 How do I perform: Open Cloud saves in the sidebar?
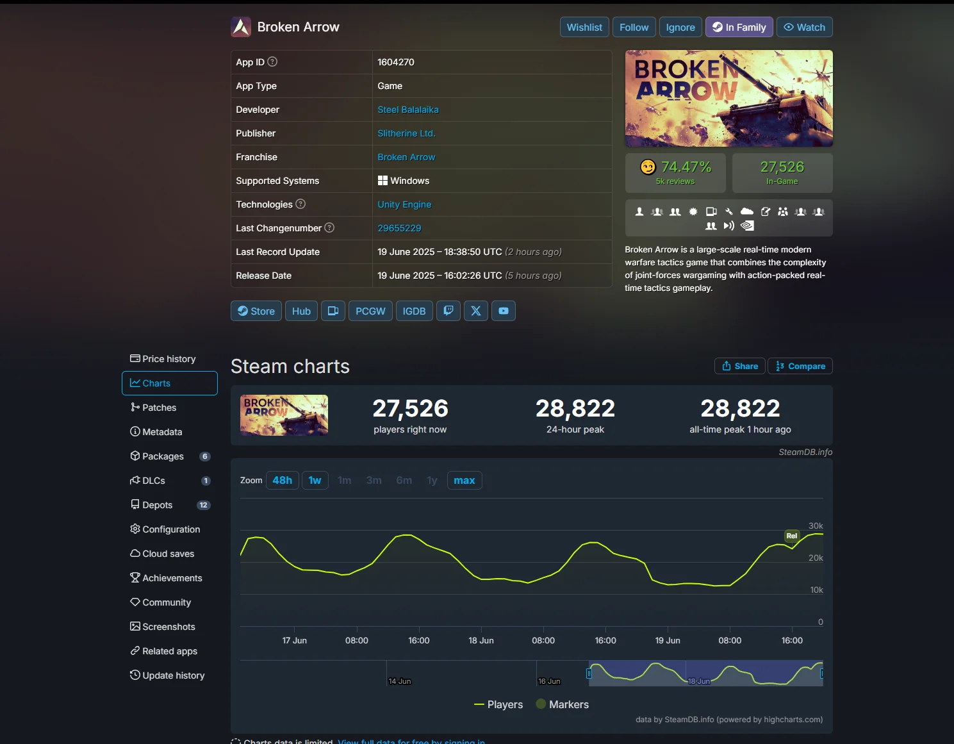pos(170,554)
